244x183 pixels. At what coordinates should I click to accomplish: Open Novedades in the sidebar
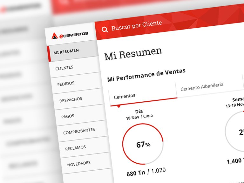click(x=79, y=164)
